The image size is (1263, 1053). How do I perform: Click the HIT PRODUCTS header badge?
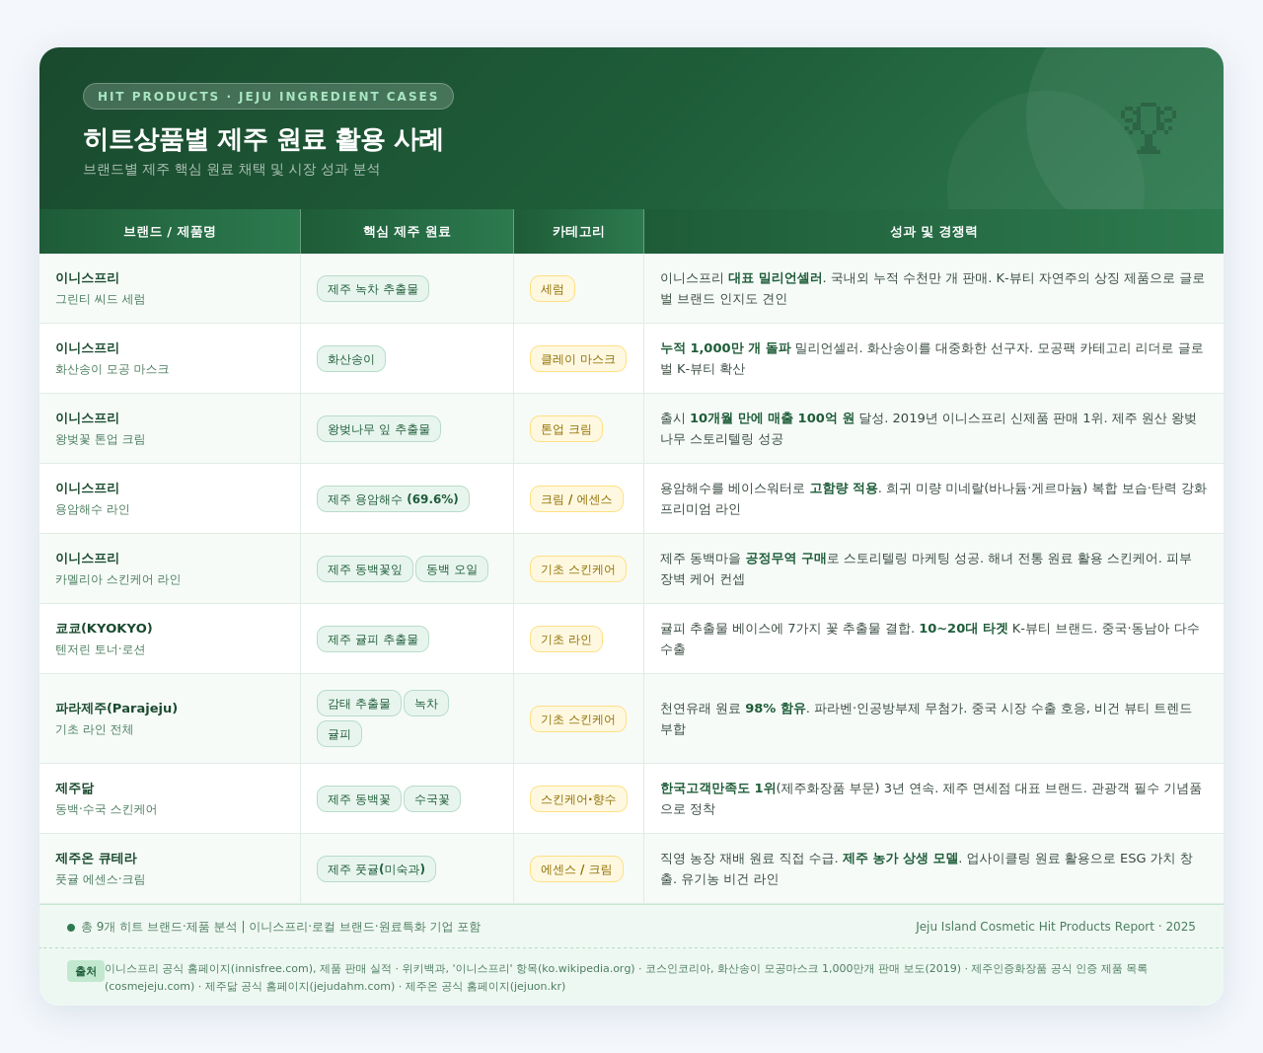[x=267, y=96]
